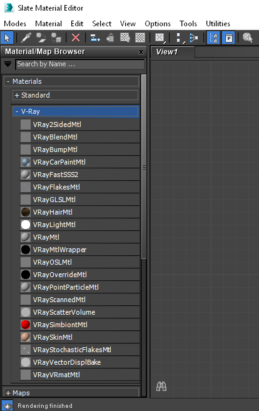Expand the Standard materials group
Image resolution: width=259 pixels, height=411 pixels.
click(75, 95)
